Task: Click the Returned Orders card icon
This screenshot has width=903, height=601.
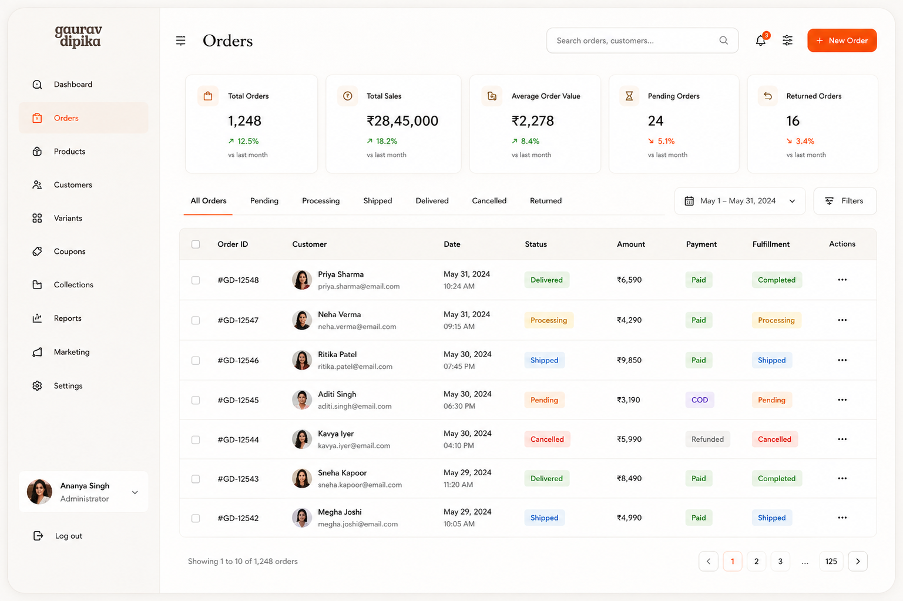Action: [767, 96]
